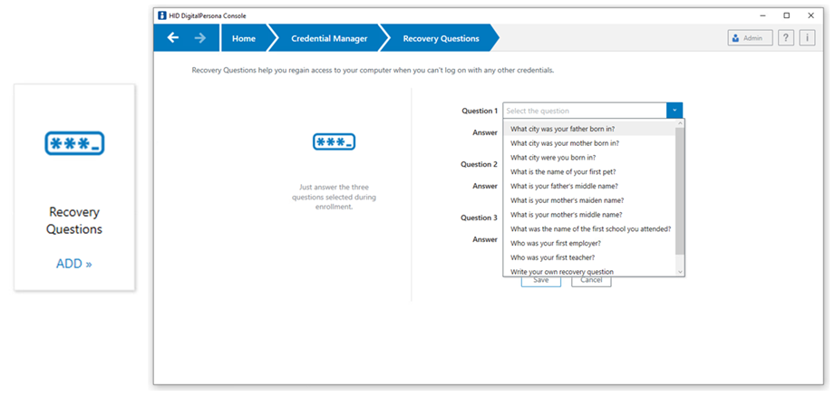Click the Recovery Questions breadcrumb tab
835x397 pixels.
[x=441, y=38]
